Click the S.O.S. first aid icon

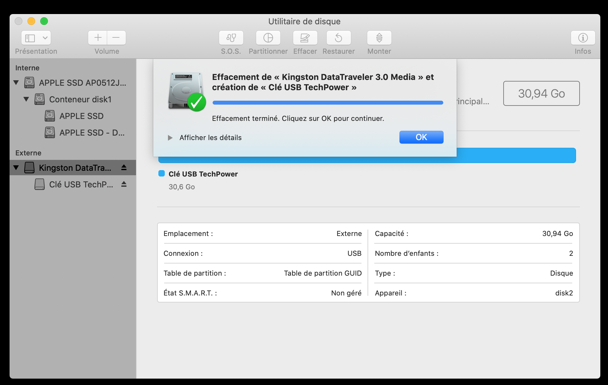coord(231,38)
